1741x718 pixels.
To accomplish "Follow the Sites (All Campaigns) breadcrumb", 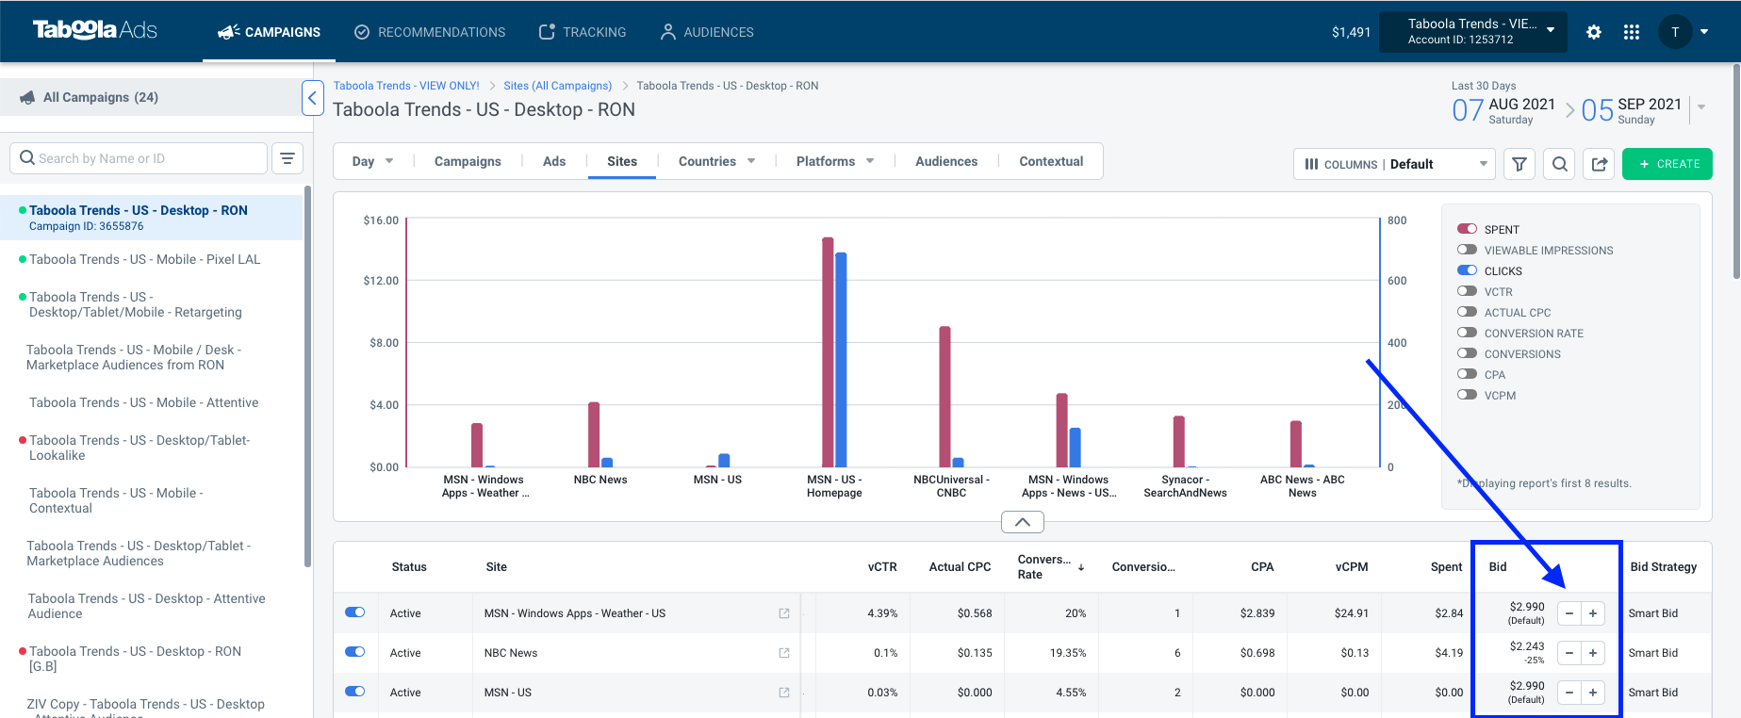I will pos(558,86).
